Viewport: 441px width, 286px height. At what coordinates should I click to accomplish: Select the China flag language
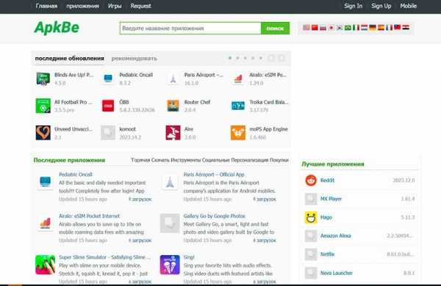(x=315, y=28)
